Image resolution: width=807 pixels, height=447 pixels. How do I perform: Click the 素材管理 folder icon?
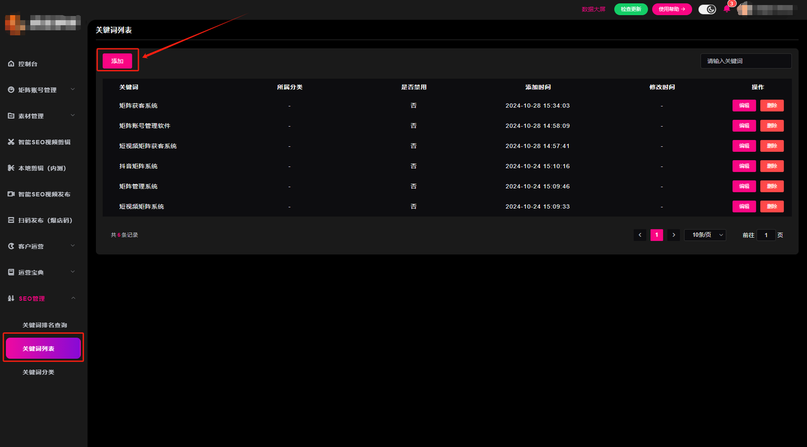pos(11,116)
